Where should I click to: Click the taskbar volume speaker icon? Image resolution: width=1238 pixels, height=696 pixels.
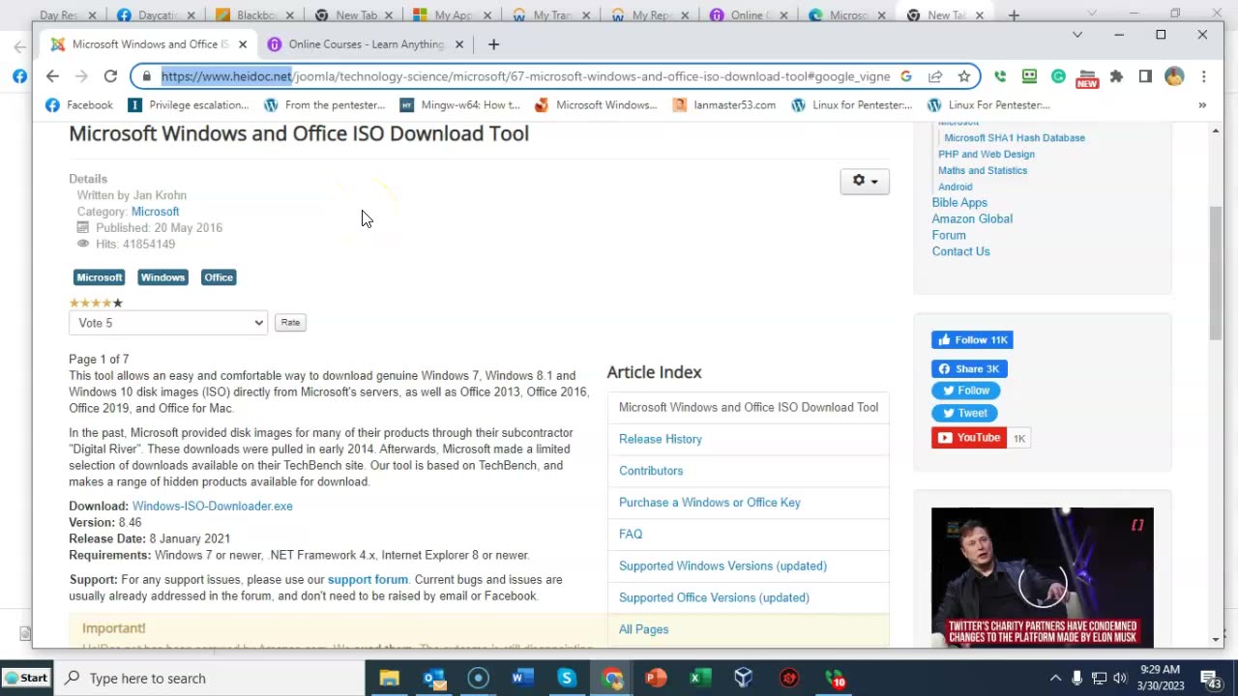(1120, 678)
